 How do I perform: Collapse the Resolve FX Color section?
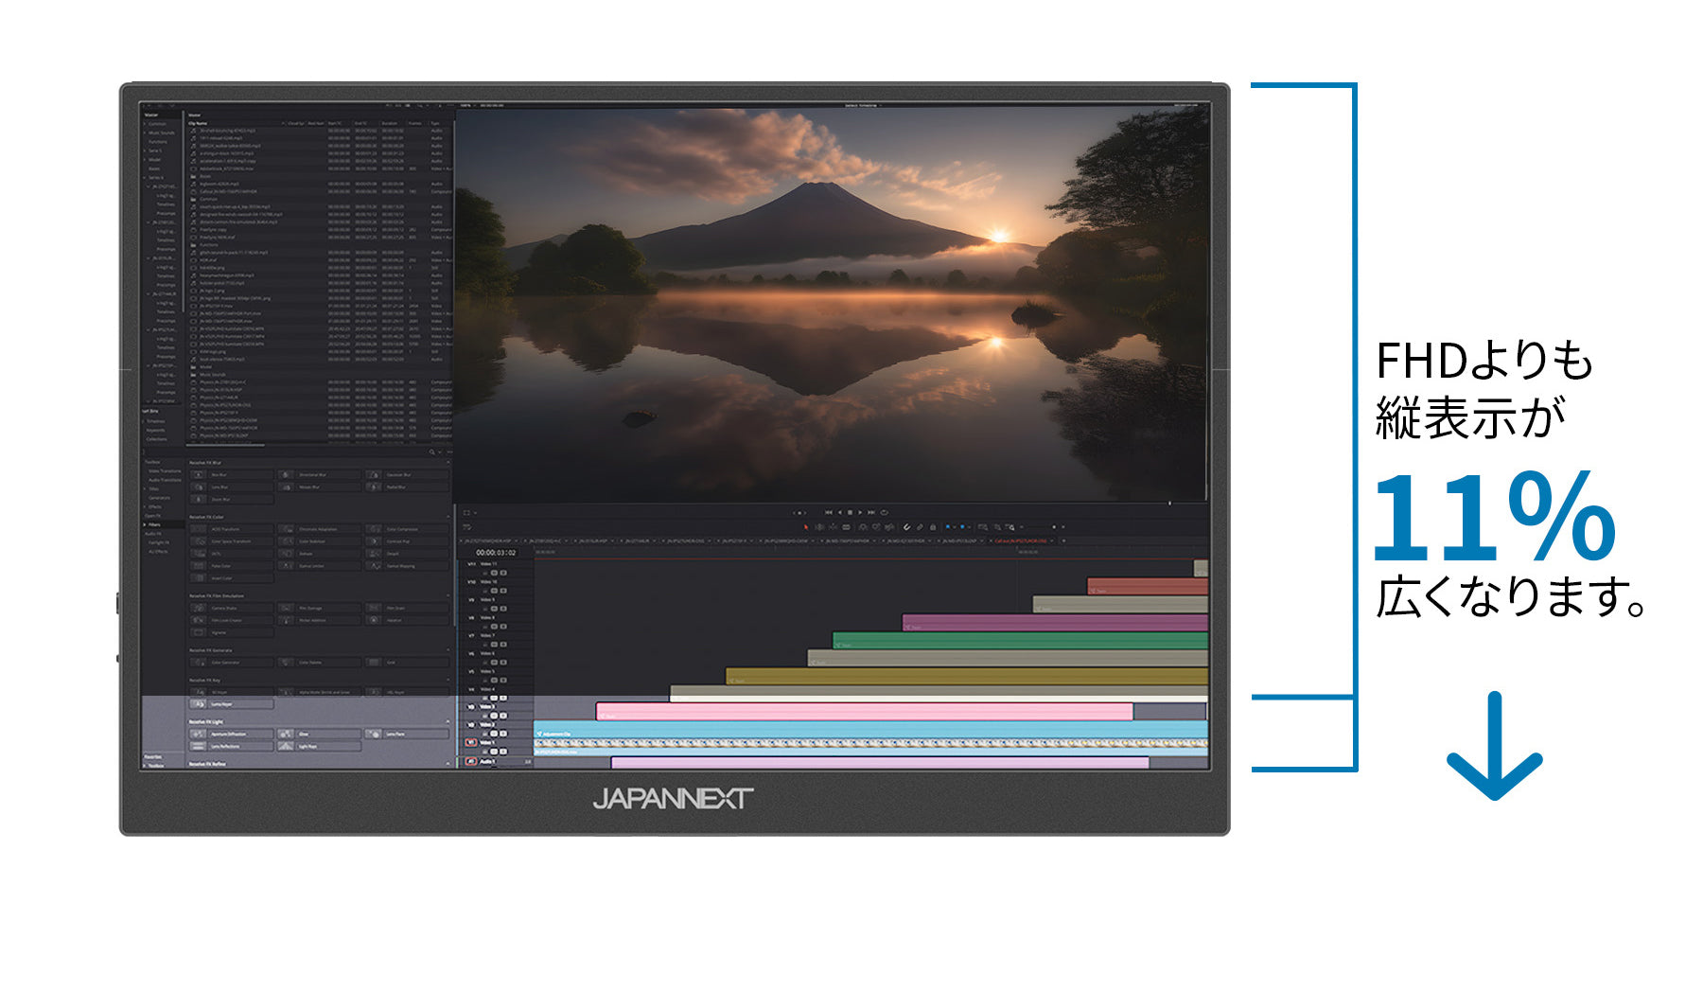(448, 517)
